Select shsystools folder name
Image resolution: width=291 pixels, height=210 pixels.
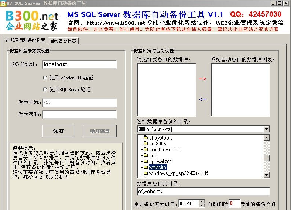coord(161,138)
